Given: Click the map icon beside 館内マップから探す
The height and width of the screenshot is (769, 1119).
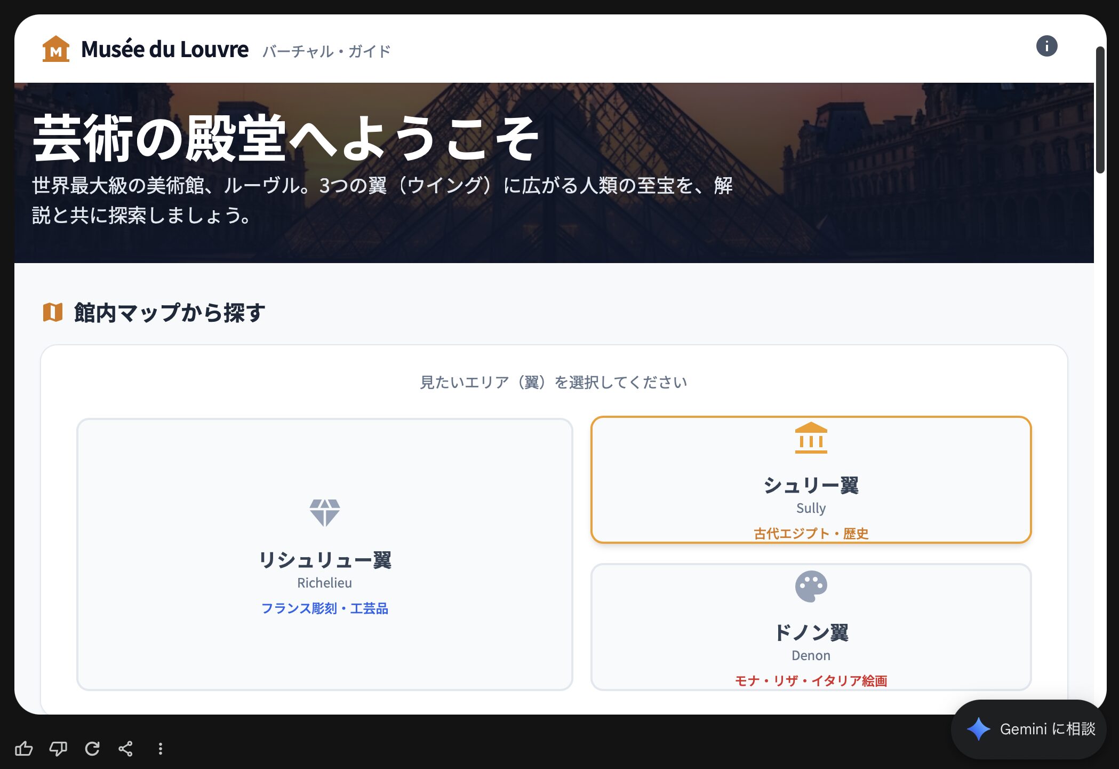Looking at the screenshot, I should click(x=53, y=313).
